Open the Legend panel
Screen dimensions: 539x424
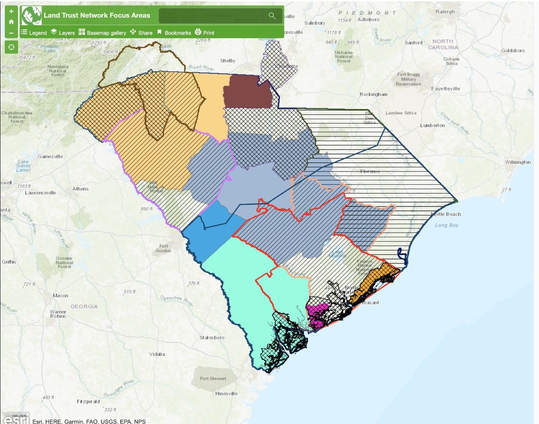(34, 32)
